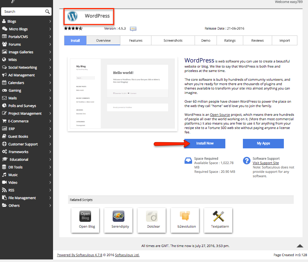308x262 pixels.
Task: Click the Forums people icon
Action: tap(4, 44)
